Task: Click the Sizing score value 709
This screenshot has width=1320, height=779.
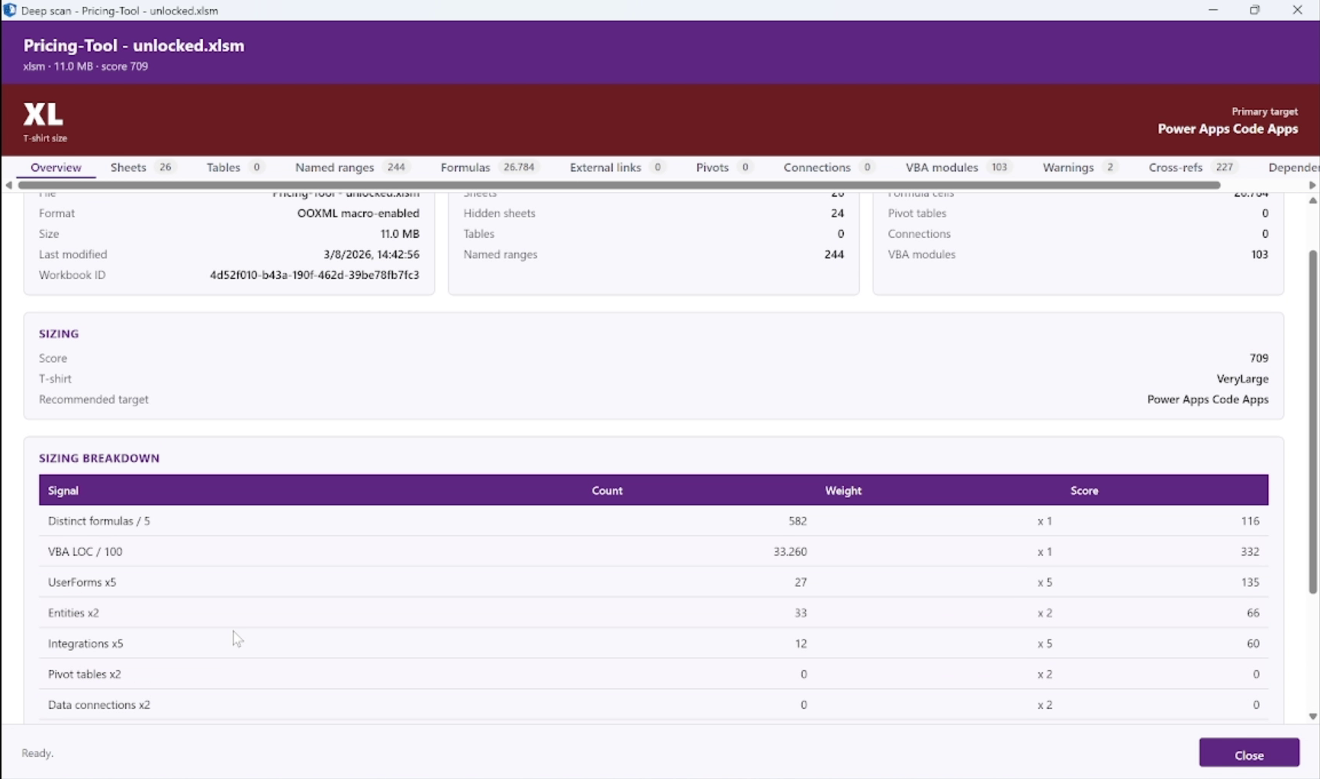Action: [x=1259, y=358]
